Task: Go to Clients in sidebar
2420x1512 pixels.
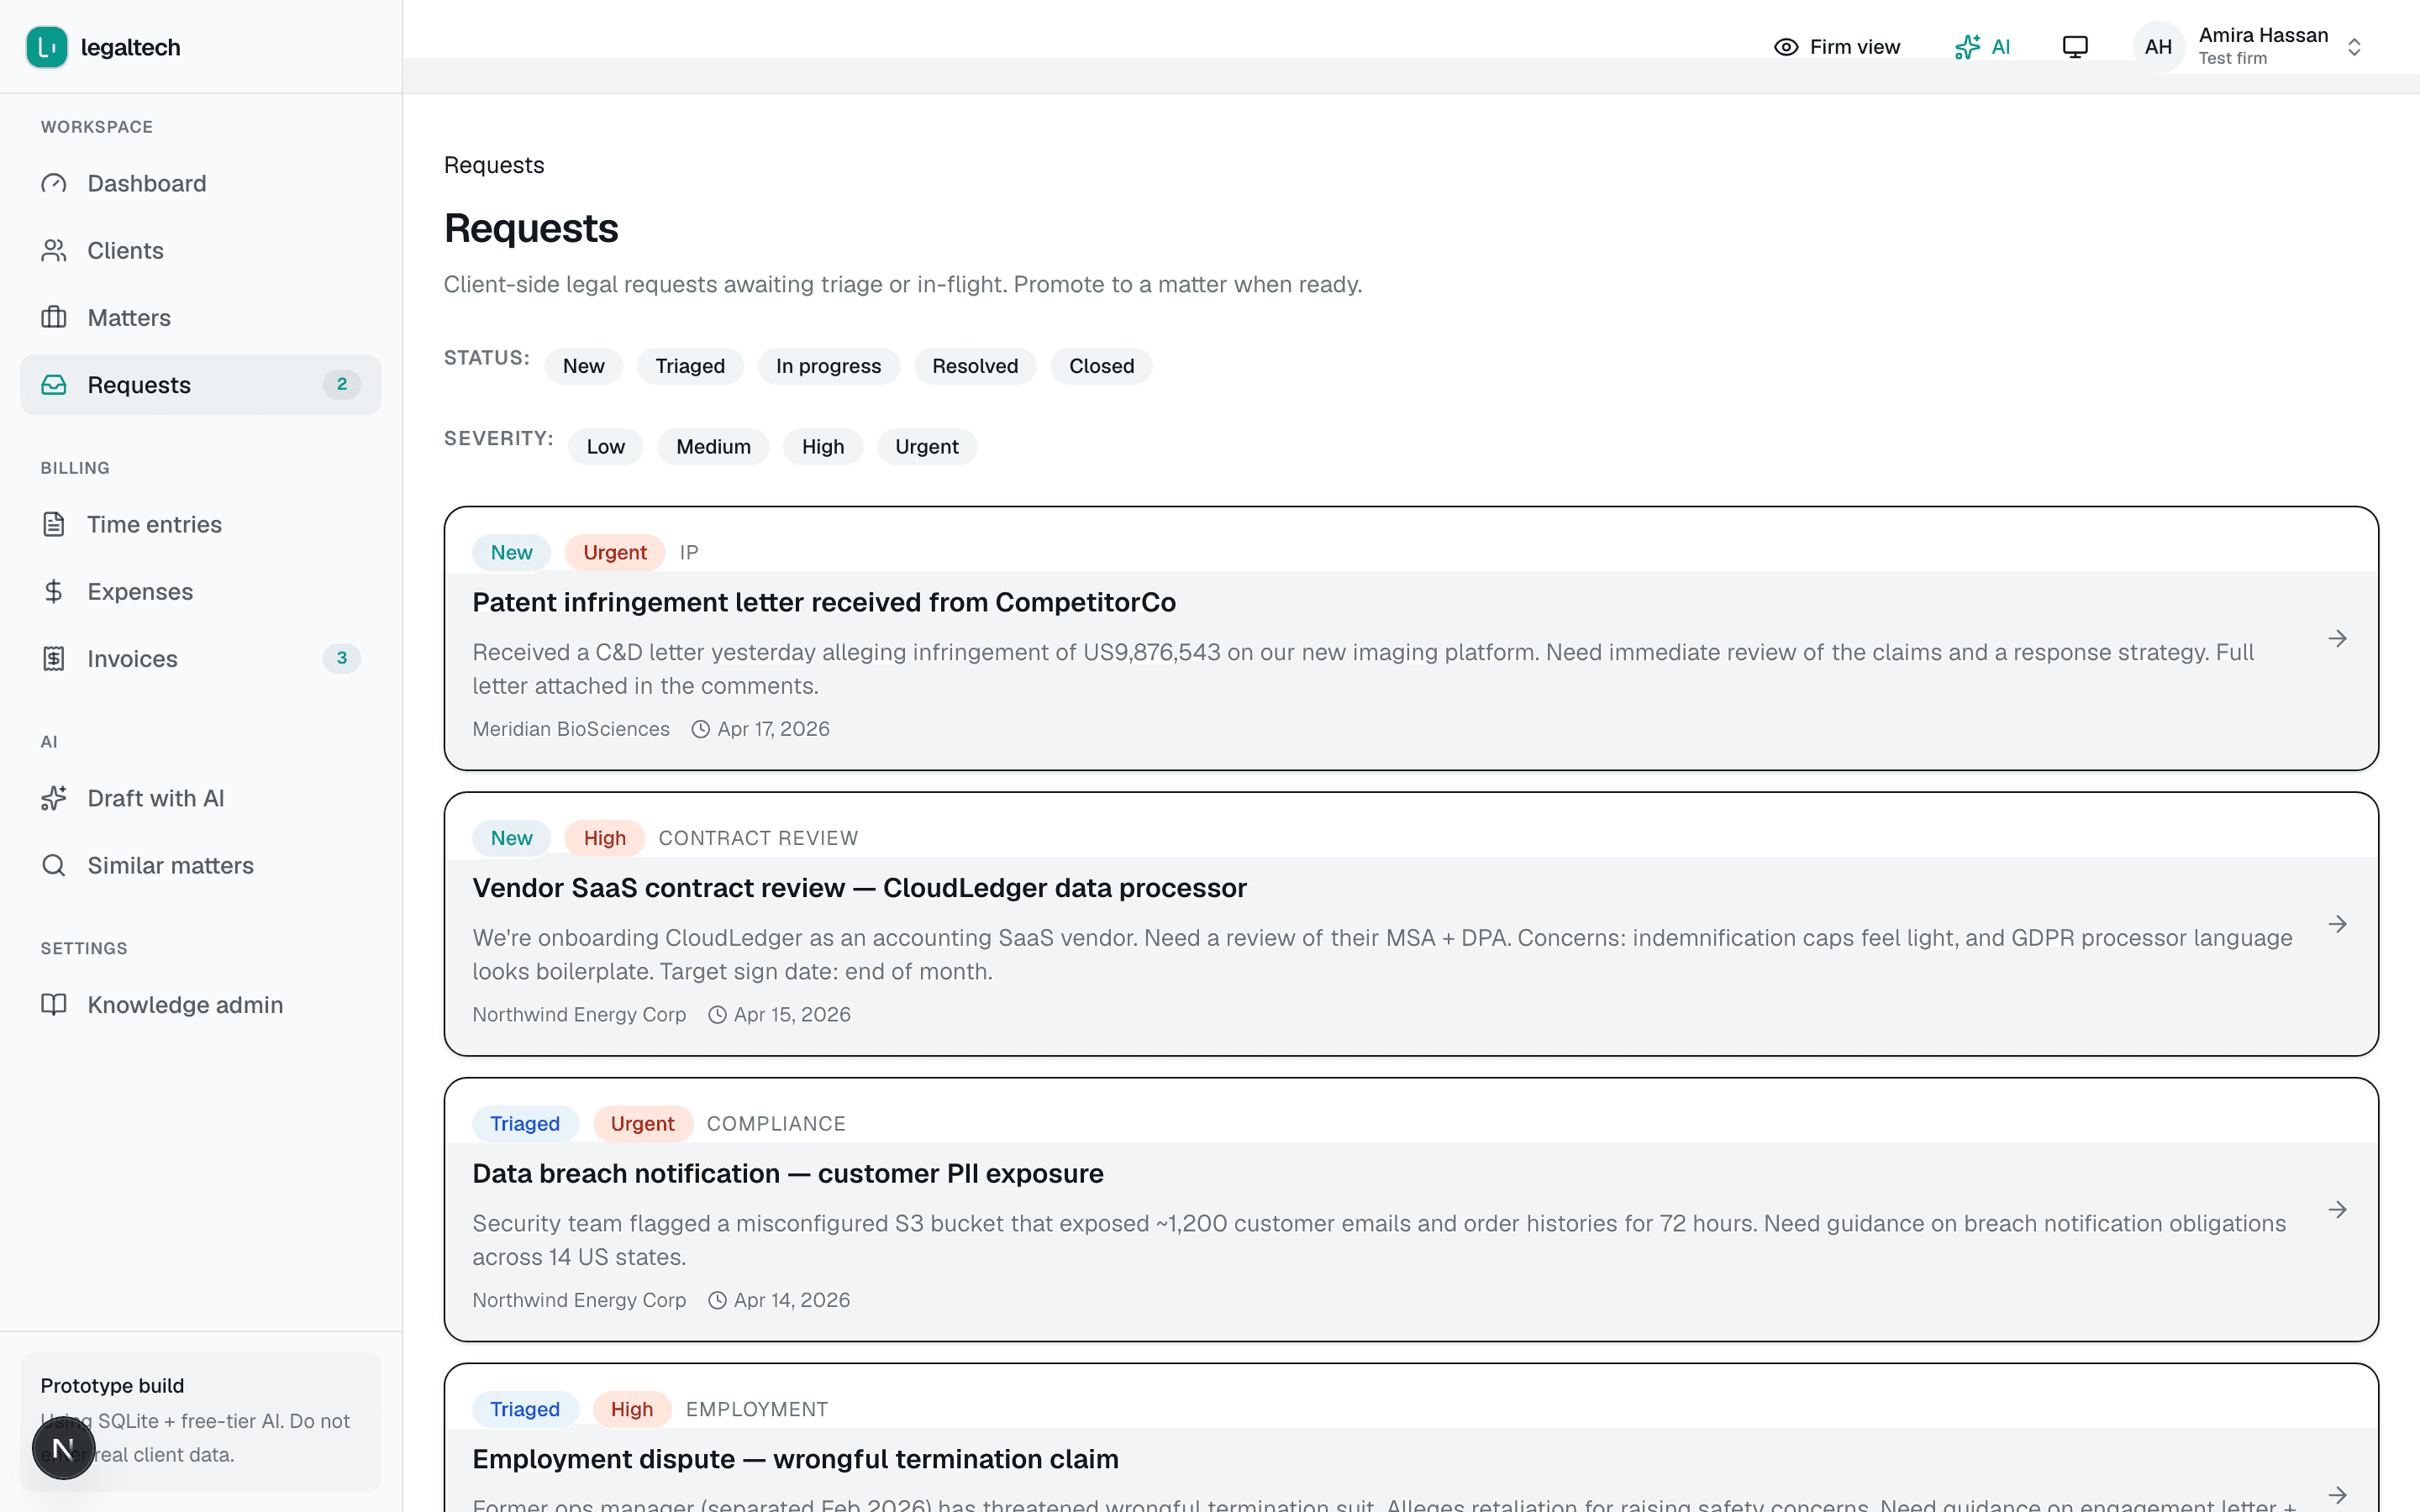Action: 201,250
